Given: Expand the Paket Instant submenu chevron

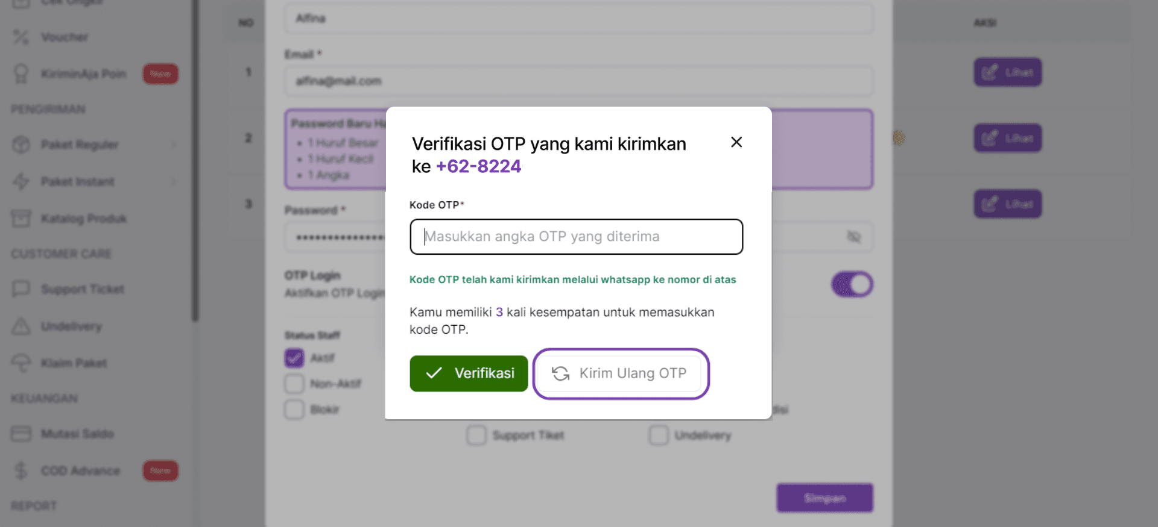Looking at the screenshot, I should pyautogui.click(x=174, y=181).
